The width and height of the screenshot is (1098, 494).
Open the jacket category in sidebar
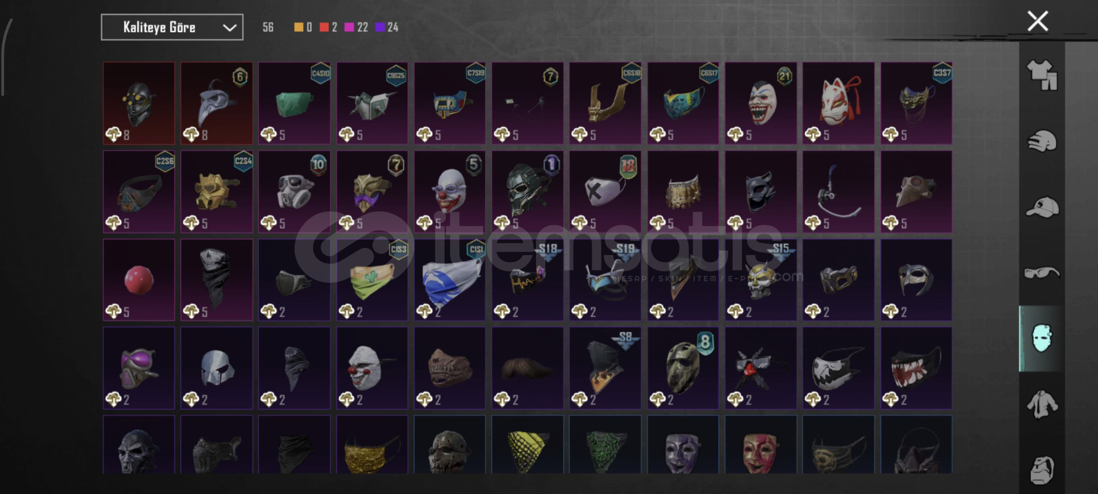[1042, 404]
